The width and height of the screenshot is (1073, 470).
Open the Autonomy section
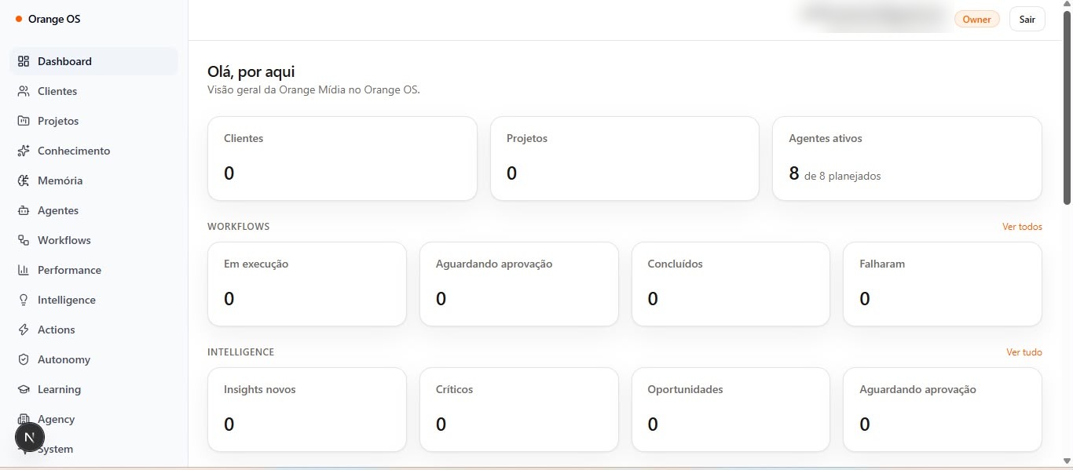click(93, 359)
